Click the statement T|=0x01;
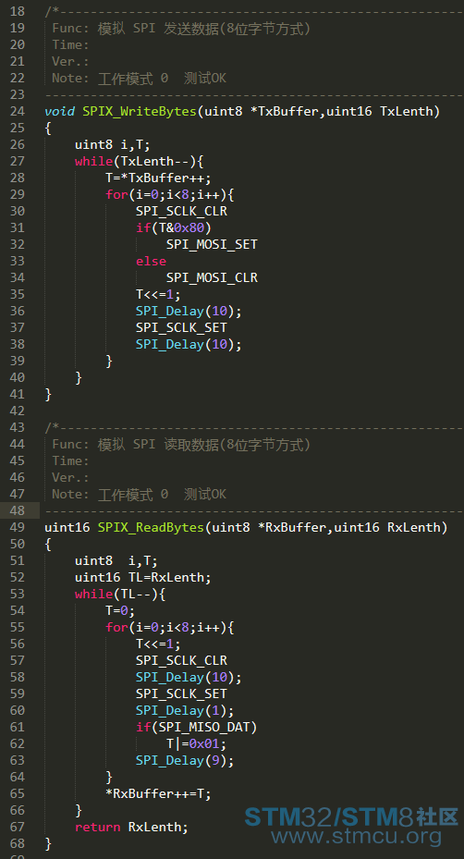464x859 pixels. coord(197,744)
